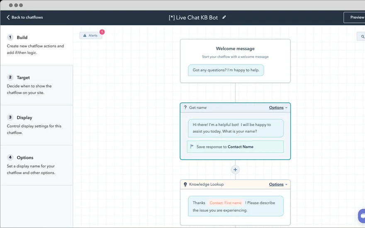Click the red alert count badge
The image size is (365, 228).
pyautogui.click(x=102, y=32)
